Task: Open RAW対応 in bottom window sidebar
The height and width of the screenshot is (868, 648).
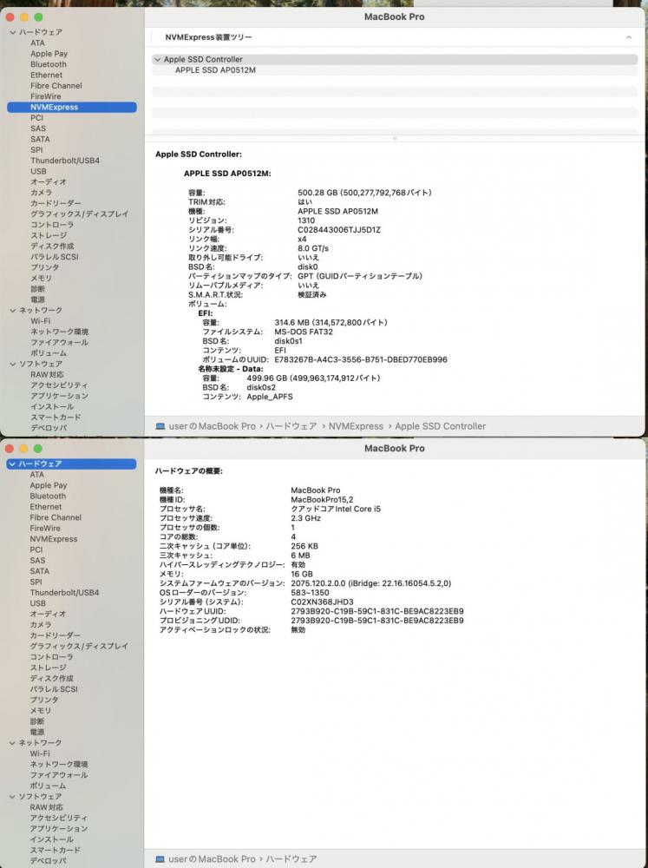Action: pos(47,807)
